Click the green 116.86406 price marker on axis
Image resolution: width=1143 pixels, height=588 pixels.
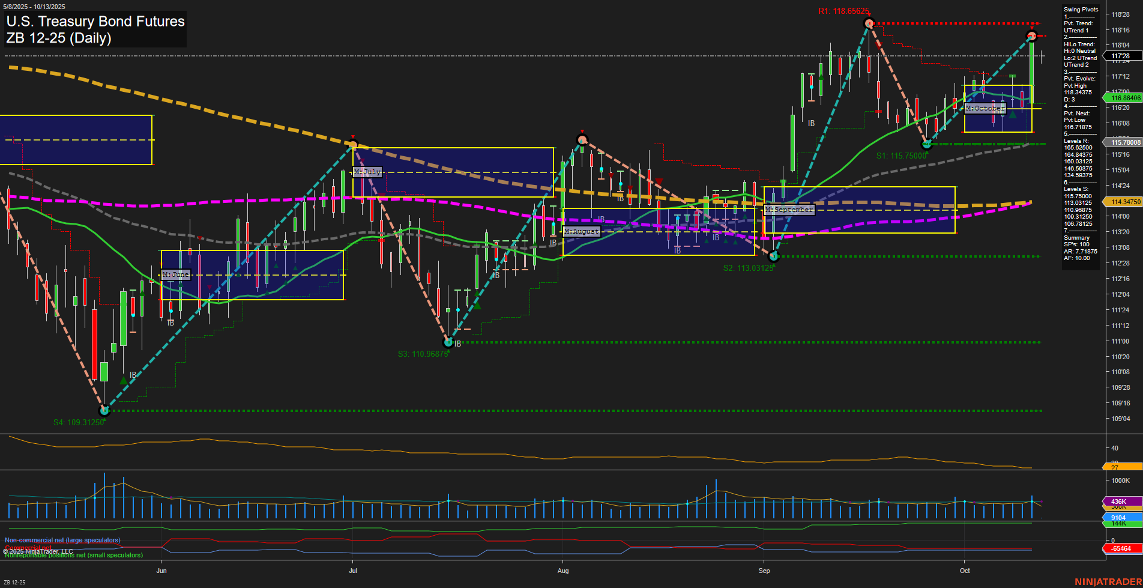[x=1123, y=97]
